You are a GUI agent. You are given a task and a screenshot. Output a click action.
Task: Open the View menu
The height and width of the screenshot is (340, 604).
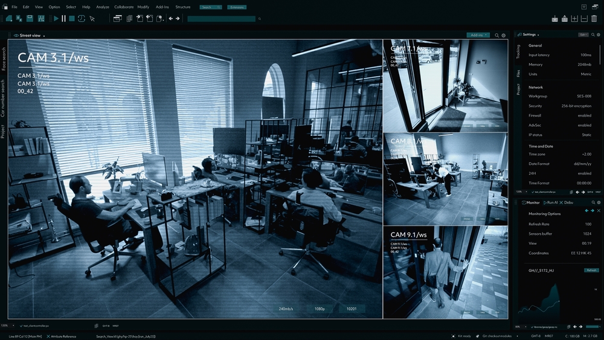pos(39,7)
